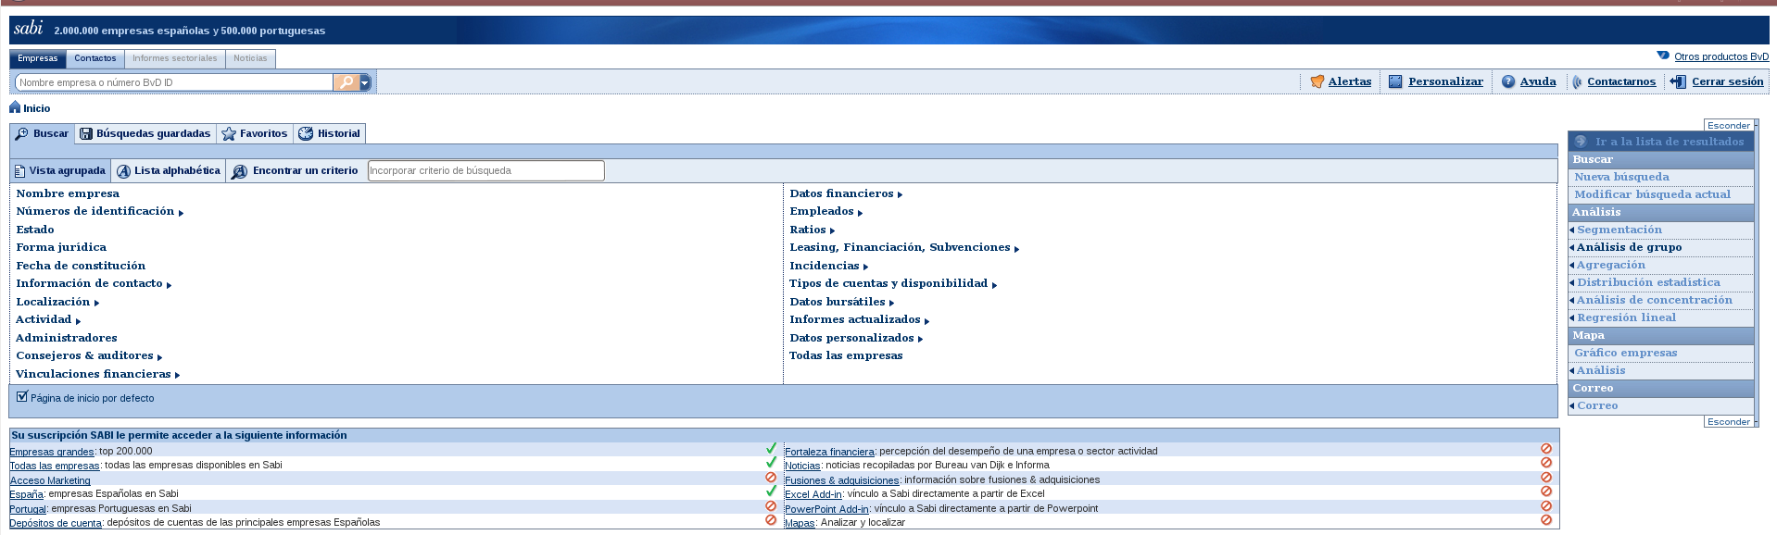Click the Lista alphabética icon
1777x535 pixels.
pyautogui.click(x=123, y=171)
